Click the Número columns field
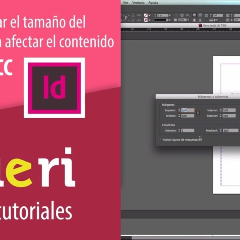The image size is (240, 240). point(188,130)
